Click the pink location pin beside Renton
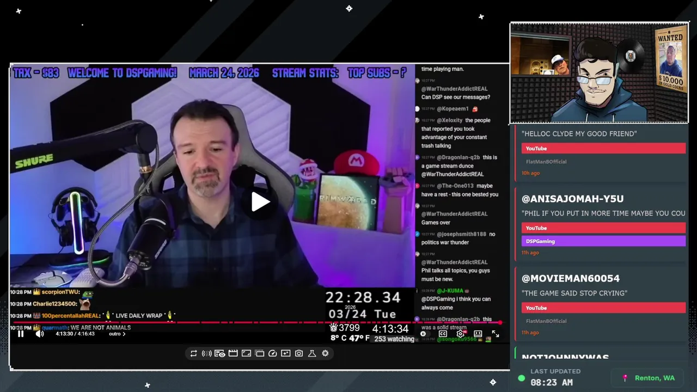This screenshot has width=697, height=392. [625, 378]
